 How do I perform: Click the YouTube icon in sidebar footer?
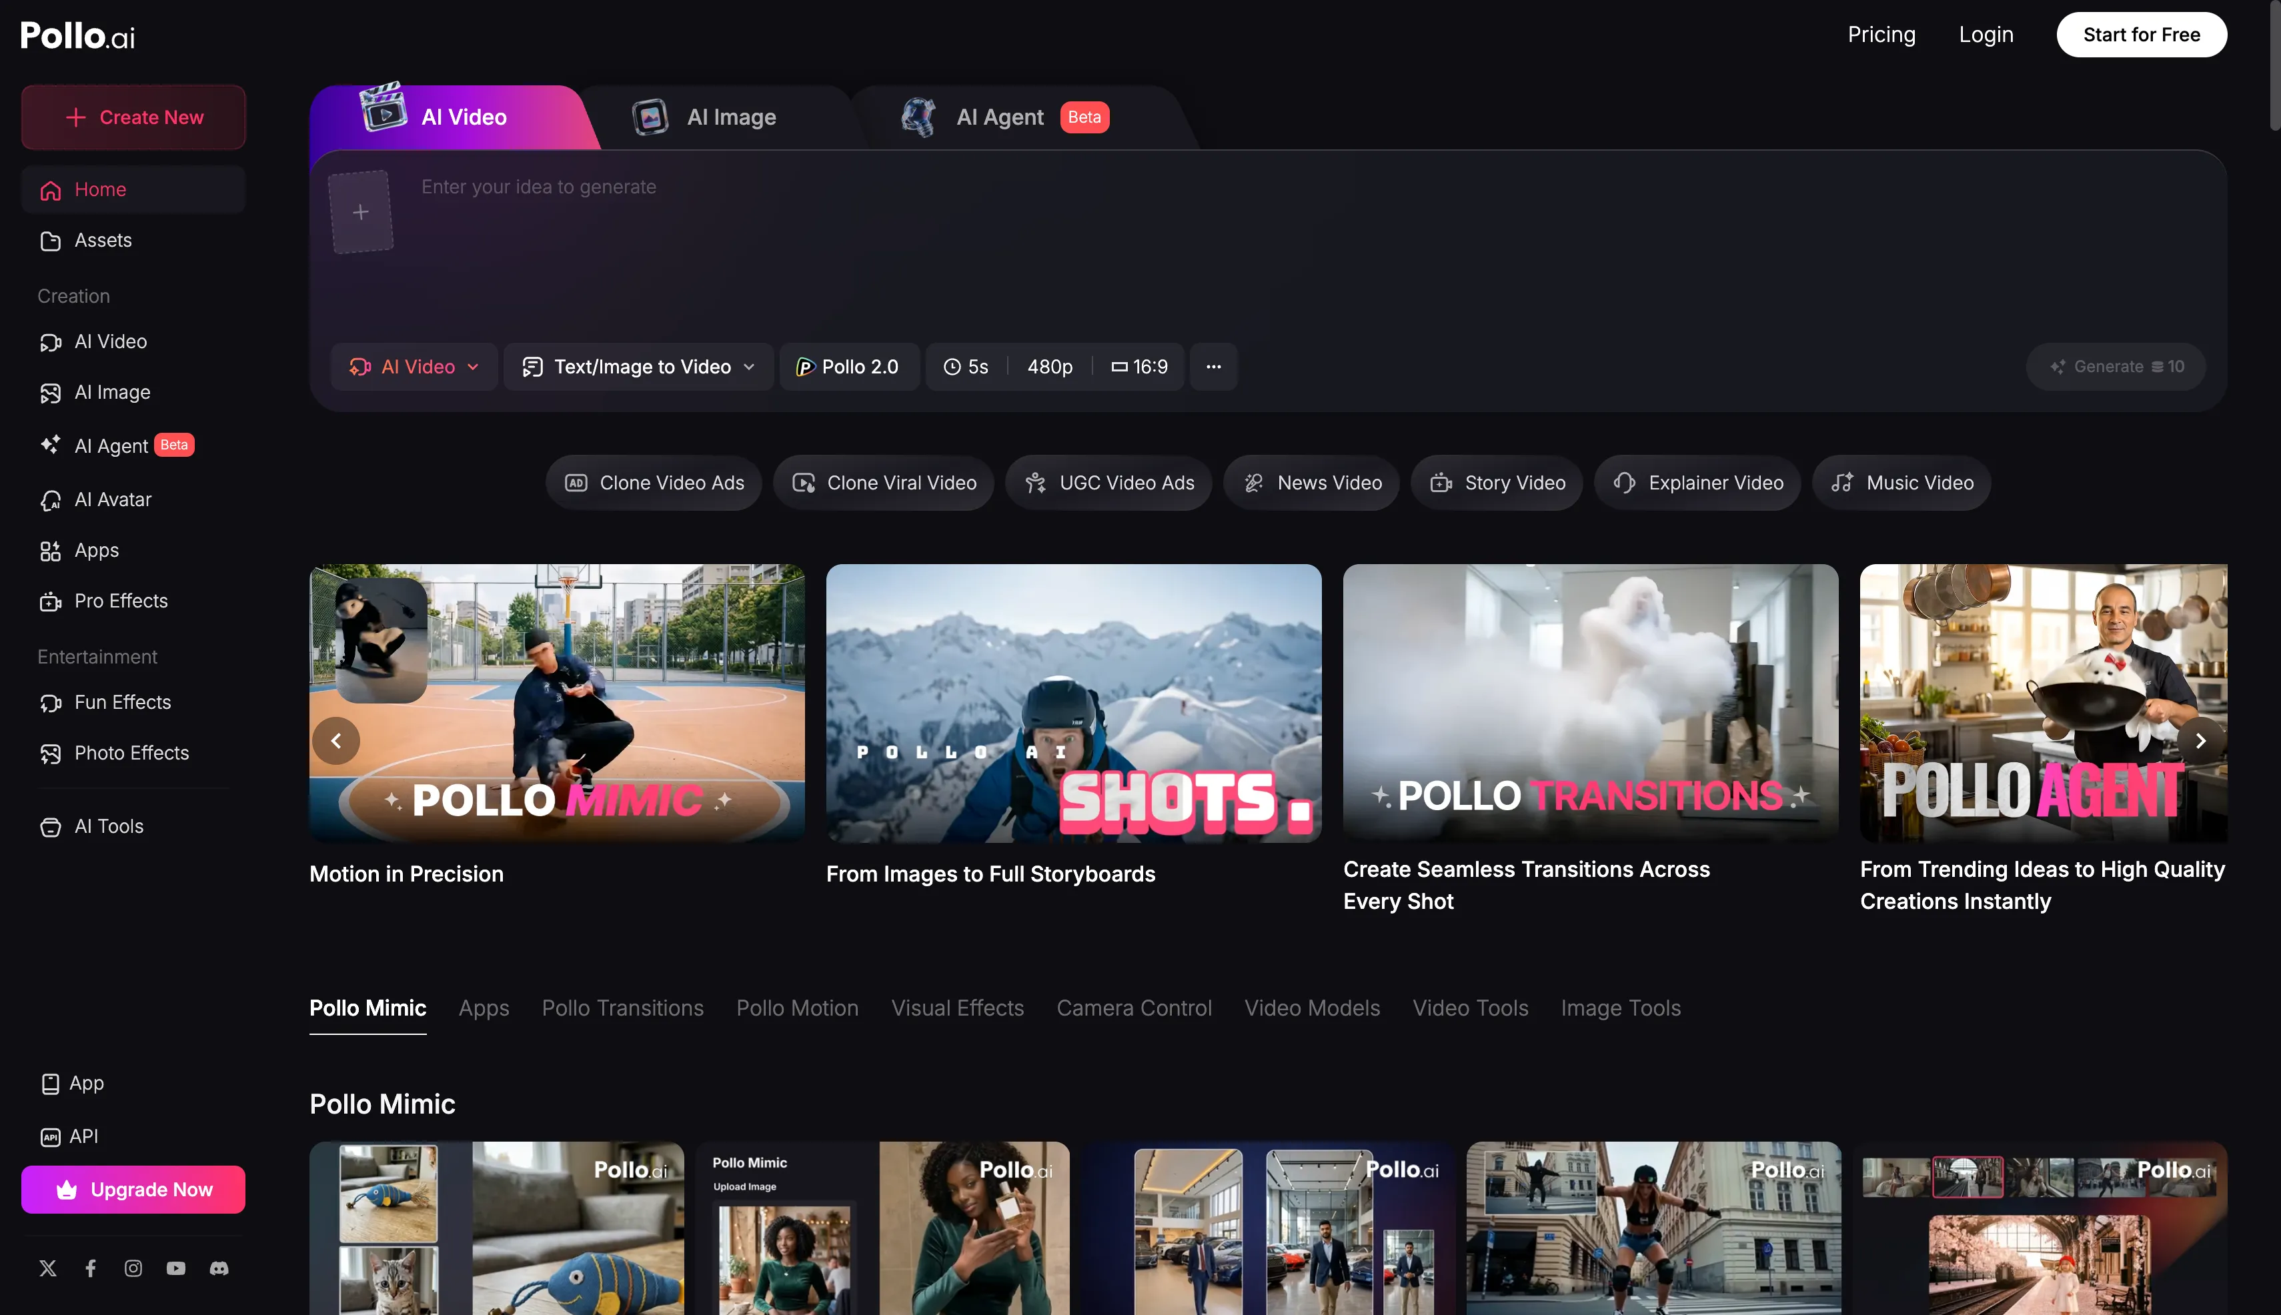[176, 1268]
